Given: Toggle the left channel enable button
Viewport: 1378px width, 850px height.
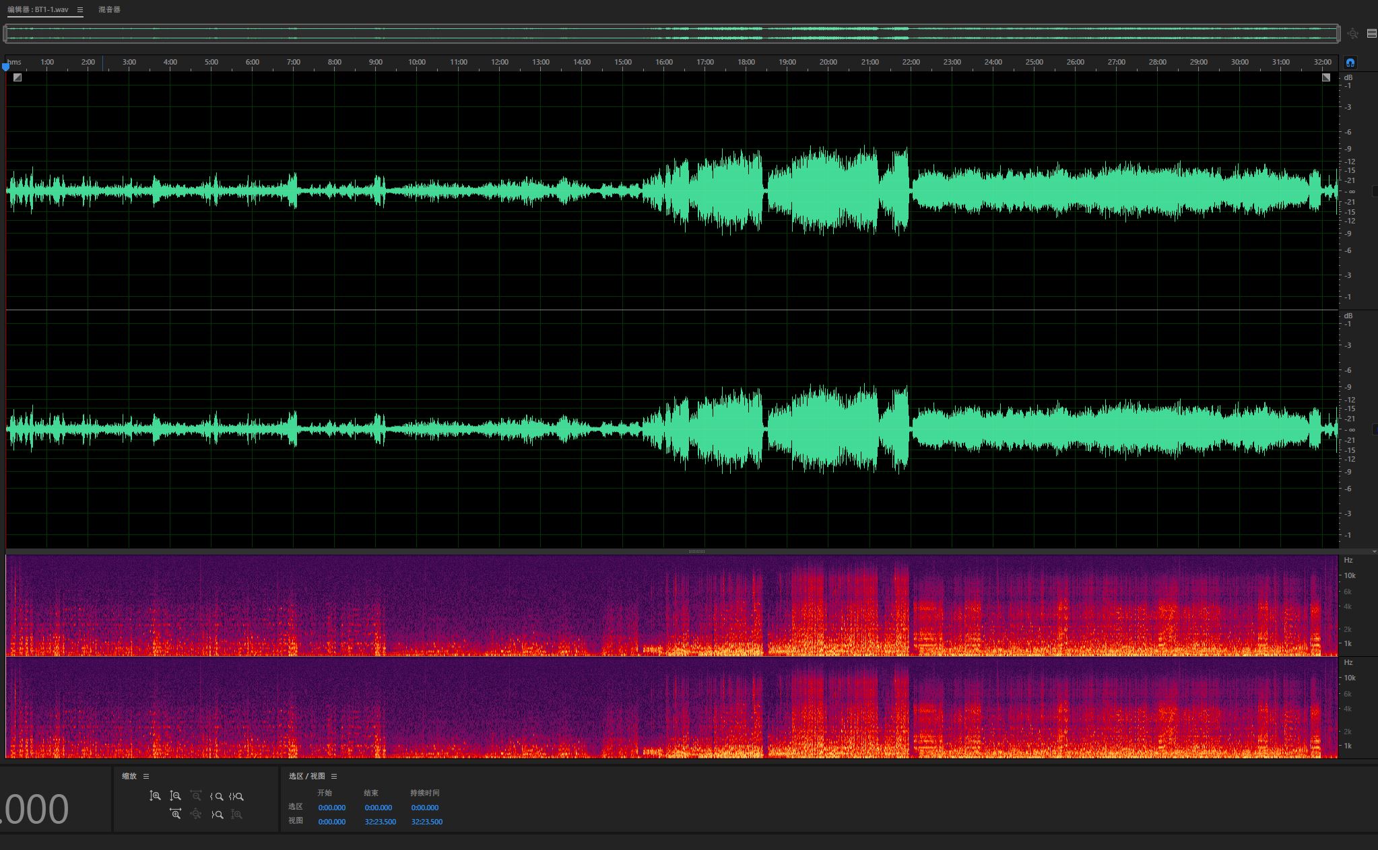Looking at the screenshot, I should 1375,192.
